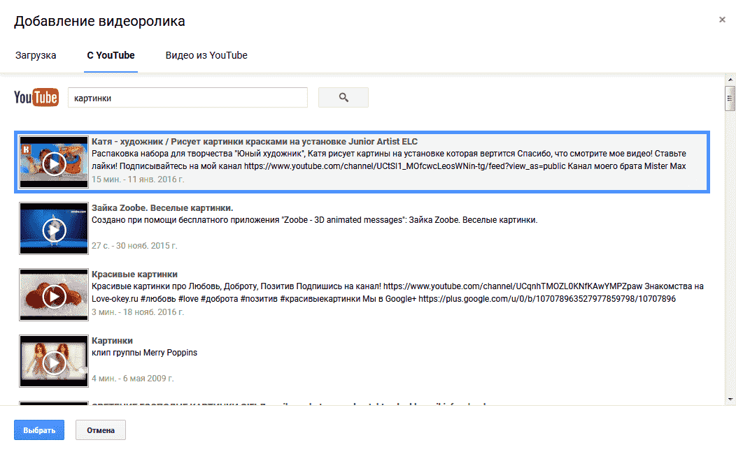
Task: Open the Картинки title link
Action: [x=112, y=341]
